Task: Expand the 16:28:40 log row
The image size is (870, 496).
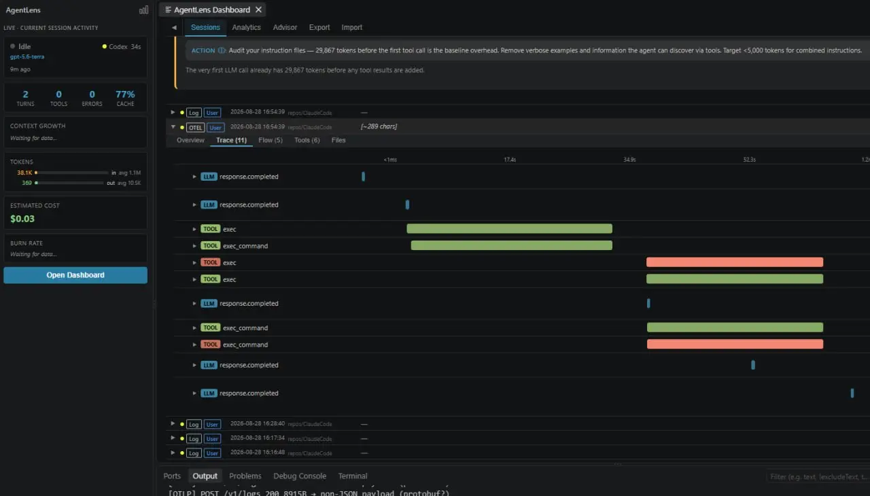Action: 173,424
